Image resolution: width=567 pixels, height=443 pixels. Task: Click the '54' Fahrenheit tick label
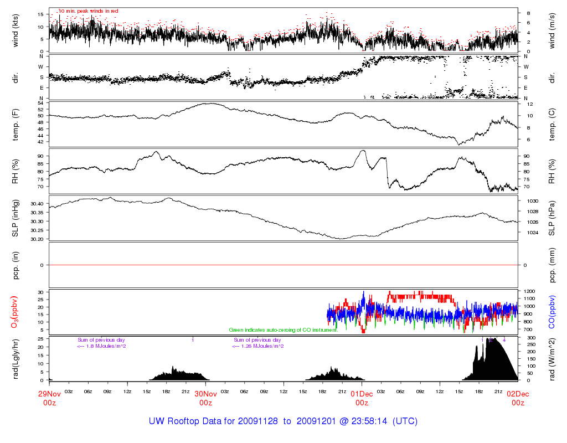coord(40,103)
